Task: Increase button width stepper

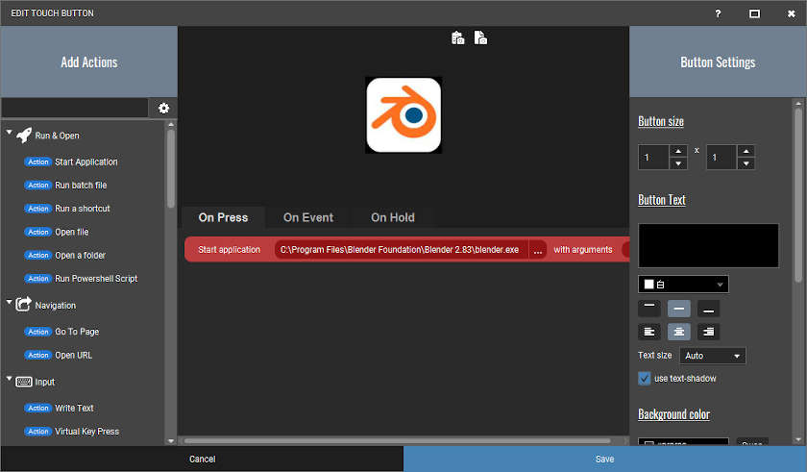Action: pos(678,151)
